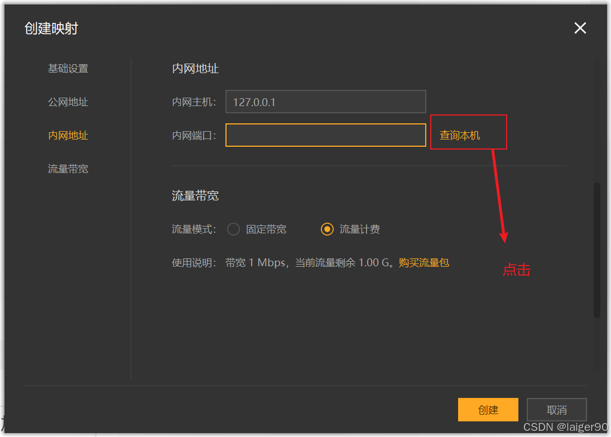Click the 使用说明 label
Image resolution: width=611 pixels, height=437 pixels.
[x=194, y=263]
